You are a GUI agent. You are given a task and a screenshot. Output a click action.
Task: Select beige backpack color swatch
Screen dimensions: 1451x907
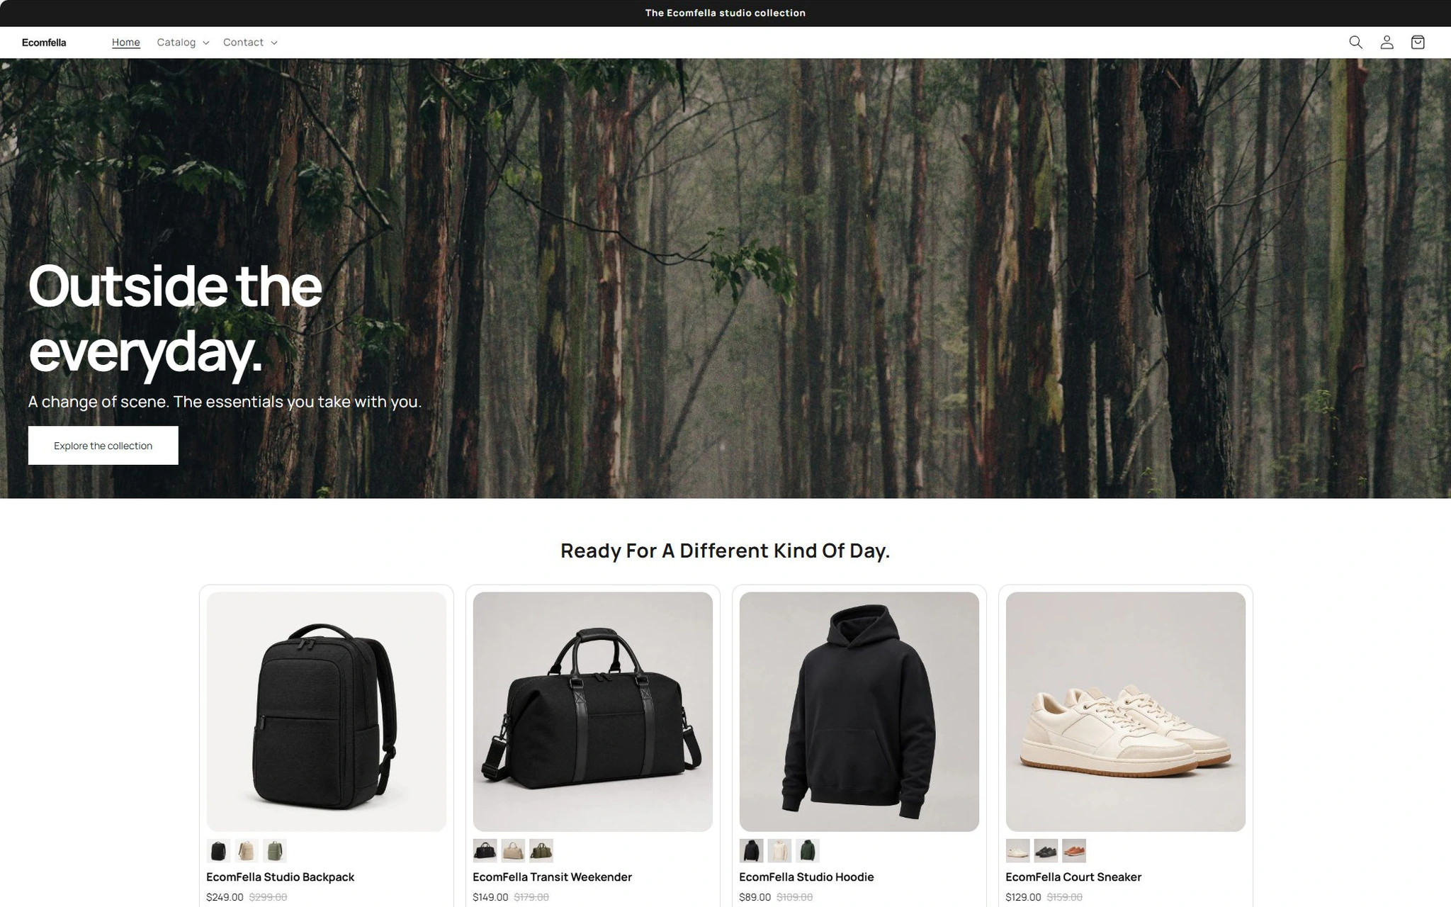247,850
